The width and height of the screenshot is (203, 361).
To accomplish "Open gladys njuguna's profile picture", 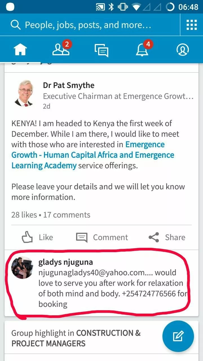I will click(22, 267).
